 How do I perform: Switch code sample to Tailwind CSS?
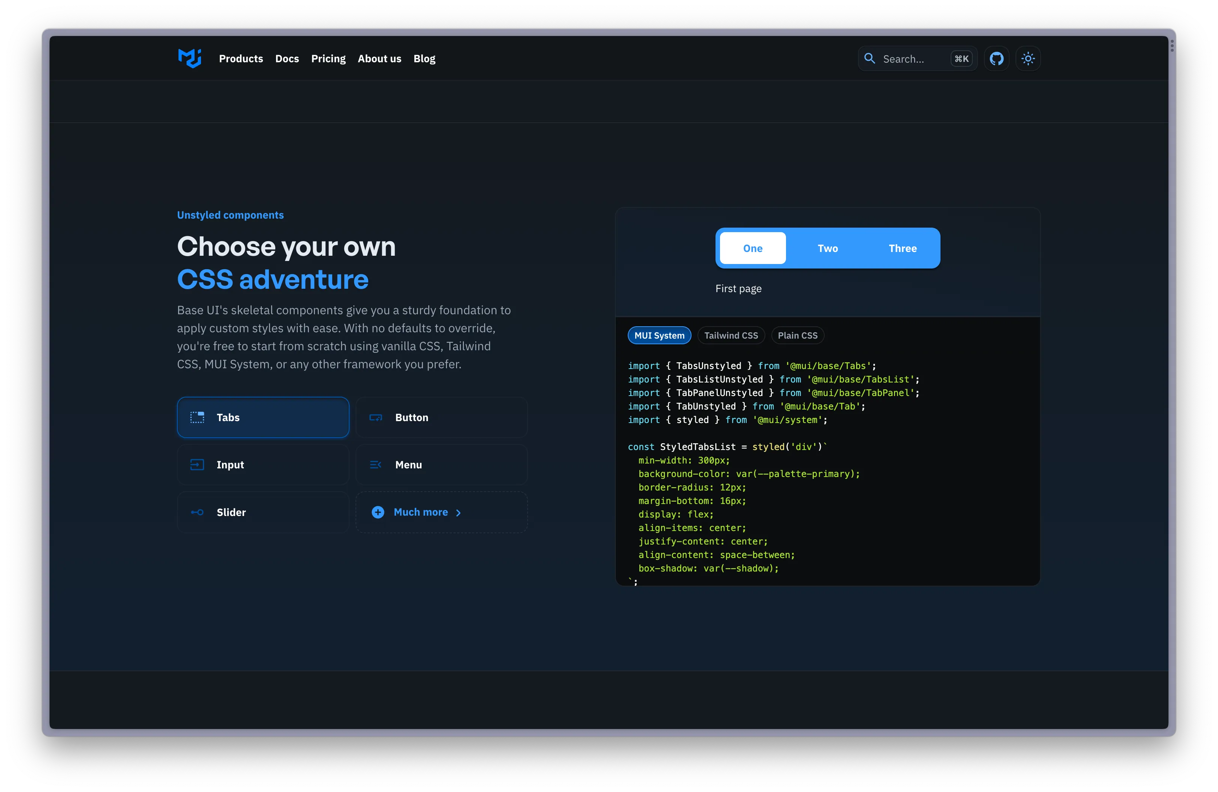click(731, 336)
